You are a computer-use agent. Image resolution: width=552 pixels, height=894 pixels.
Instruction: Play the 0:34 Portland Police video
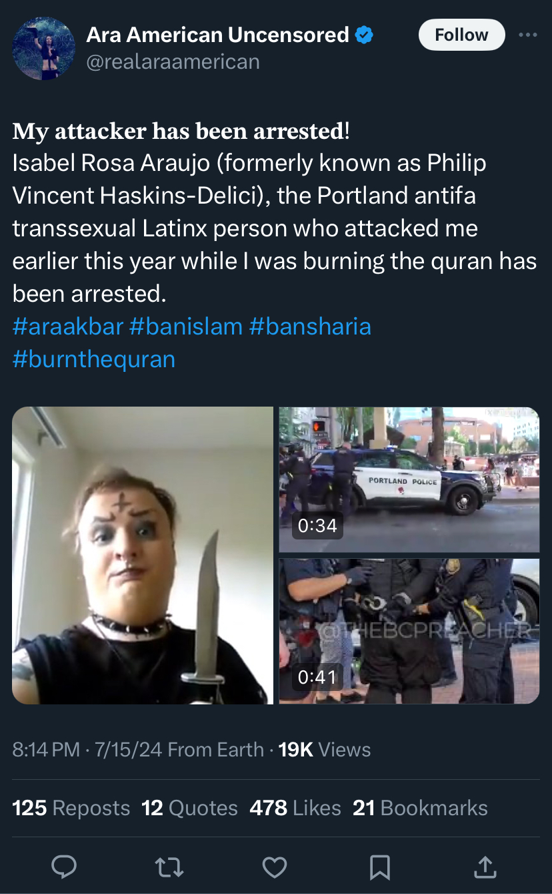(409, 479)
